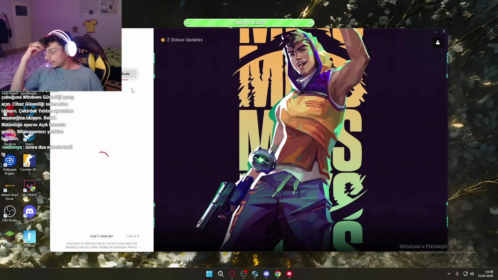Open volume control tray icon
This screenshot has width=498, height=280.
472,274
